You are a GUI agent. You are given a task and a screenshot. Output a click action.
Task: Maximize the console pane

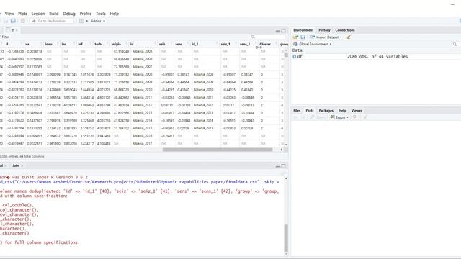pos(283,166)
